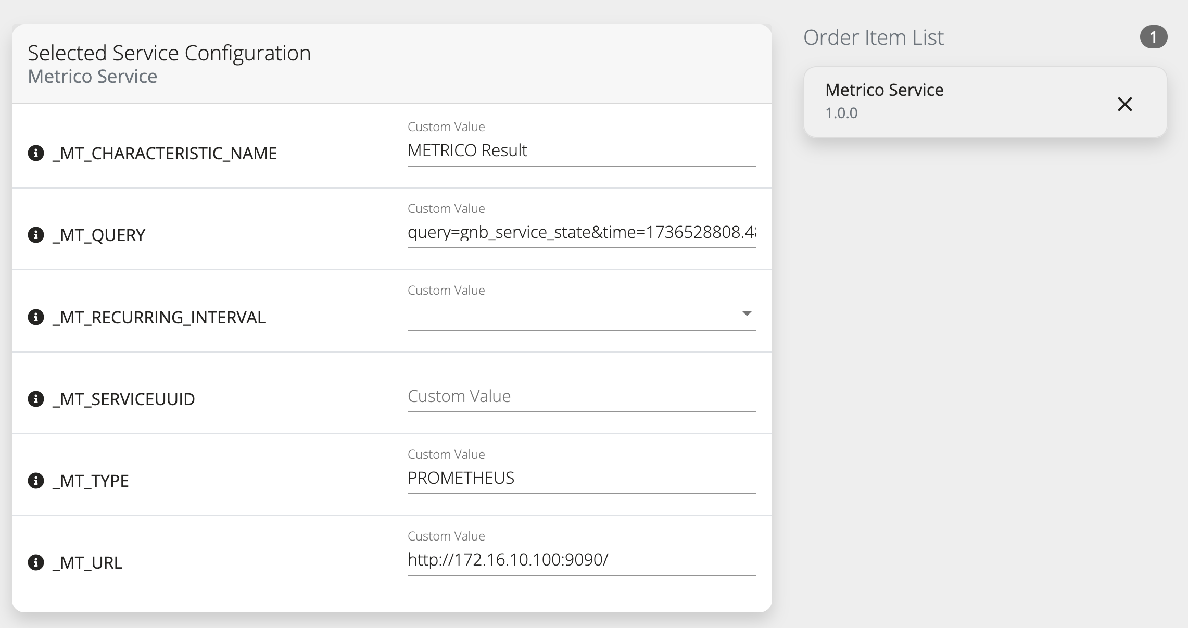Click the remove X on Metrico Service item

[1126, 105]
